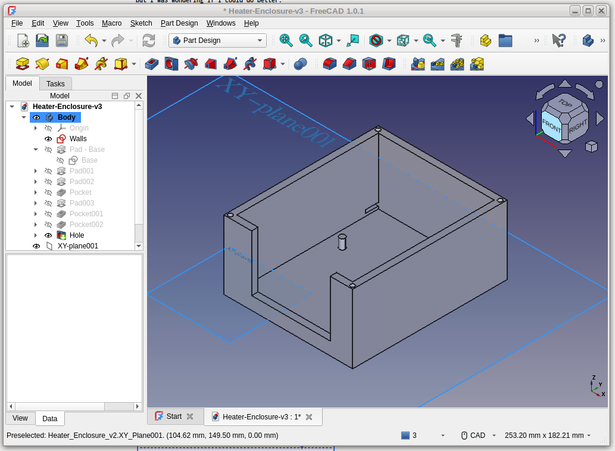Toggle visibility eye next to Walls
This screenshot has height=451, width=615.
point(48,138)
